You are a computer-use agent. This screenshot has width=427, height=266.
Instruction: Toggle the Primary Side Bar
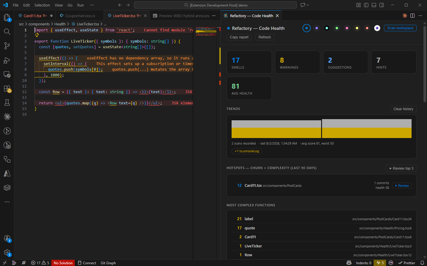coord(366,5)
